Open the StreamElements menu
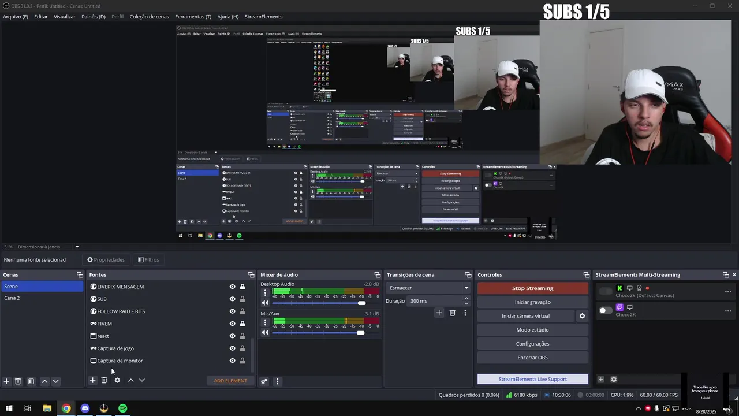This screenshot has width=739, height=416. pos(263,17)
